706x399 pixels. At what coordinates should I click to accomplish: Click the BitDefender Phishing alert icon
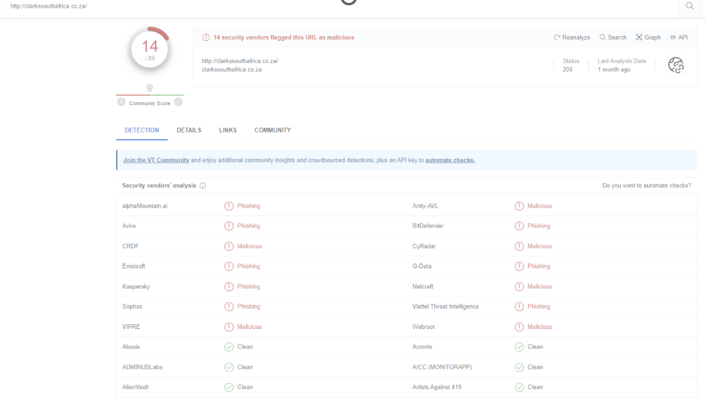coord(519,226)
